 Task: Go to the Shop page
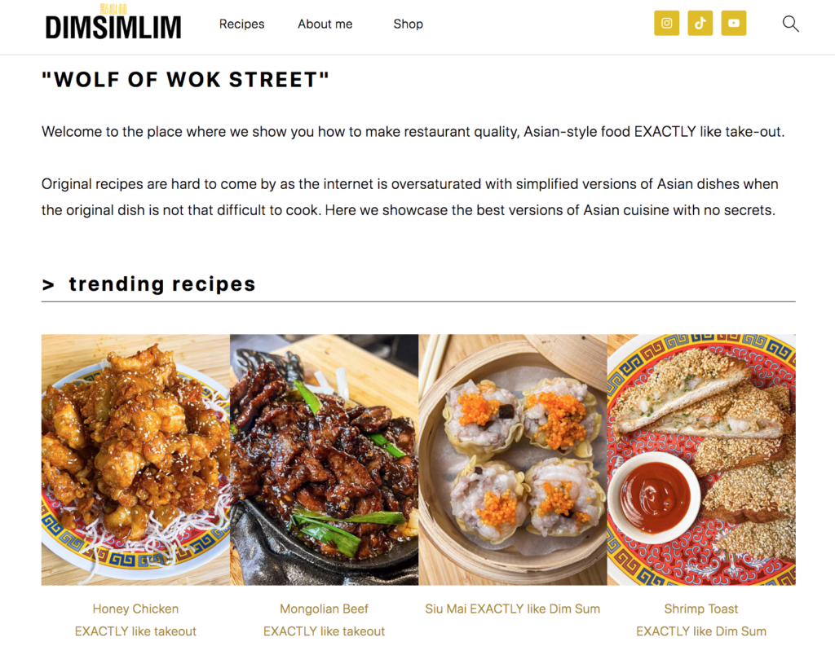pos(408,24)
